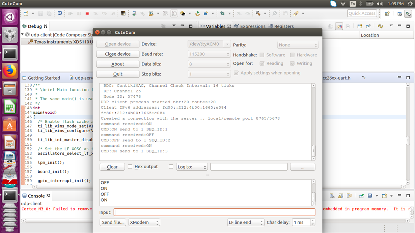Open the Device /dev/ttyACM0 dropdown

tap(209, 44)
